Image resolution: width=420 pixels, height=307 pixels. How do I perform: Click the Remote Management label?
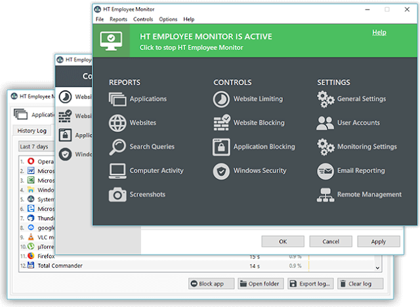369,195
